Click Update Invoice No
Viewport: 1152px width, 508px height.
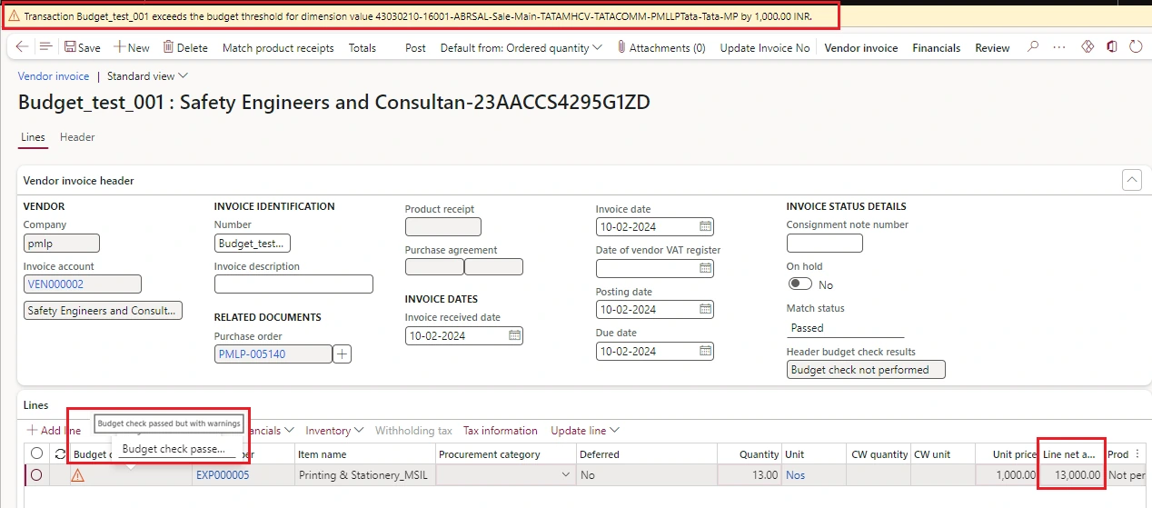pos(765,47)
